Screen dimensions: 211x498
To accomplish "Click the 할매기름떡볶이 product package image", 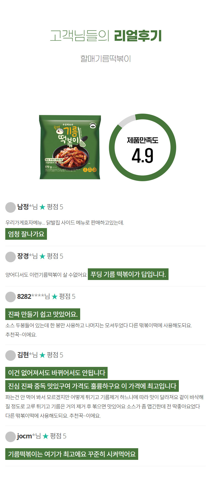I will point(70,147).
